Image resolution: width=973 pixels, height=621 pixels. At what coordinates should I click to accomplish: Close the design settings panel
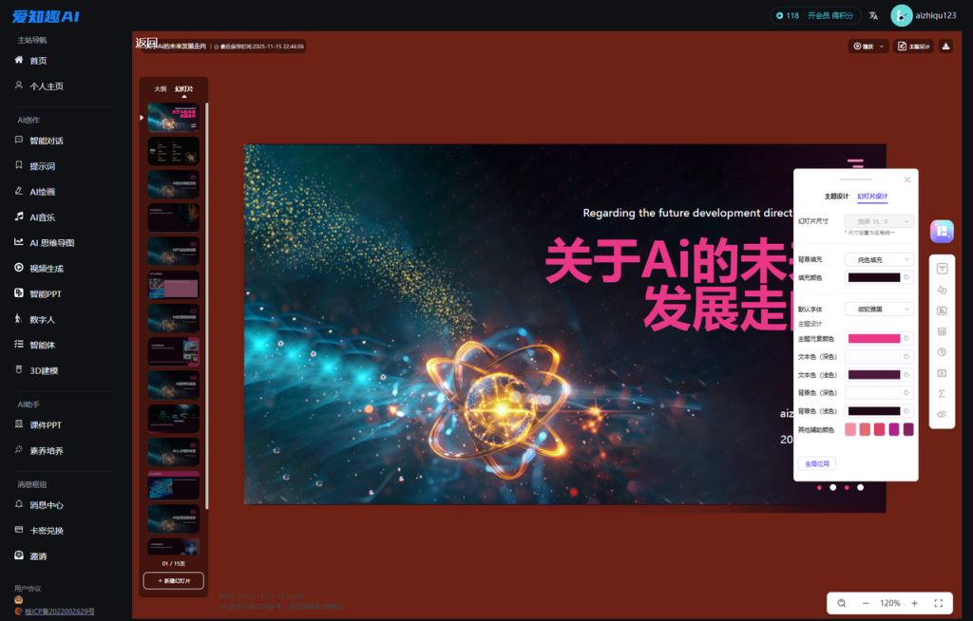click(907, 179)
